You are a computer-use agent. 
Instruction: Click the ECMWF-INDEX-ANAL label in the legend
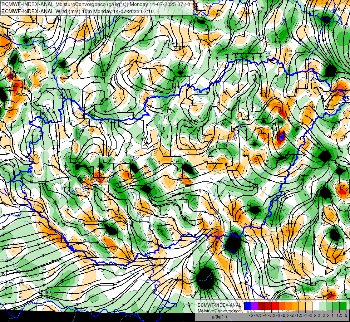click(219, 305)
